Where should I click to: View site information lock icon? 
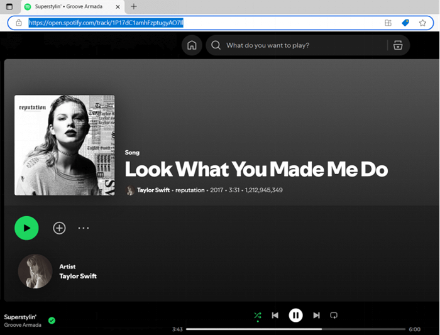(19, 23)
